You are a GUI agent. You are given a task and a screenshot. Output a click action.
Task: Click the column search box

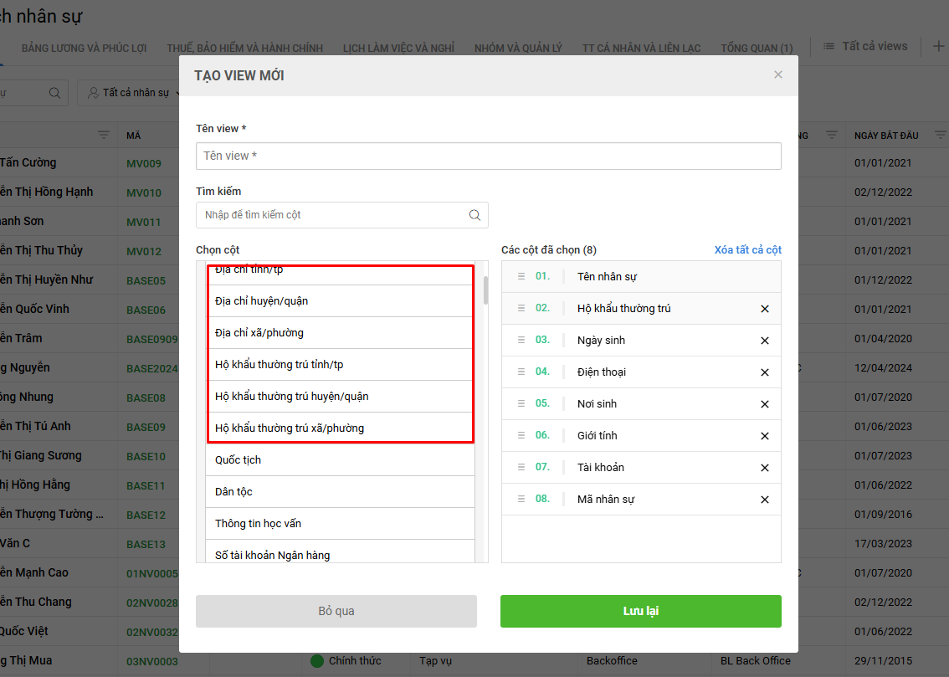tap(342, 215)
